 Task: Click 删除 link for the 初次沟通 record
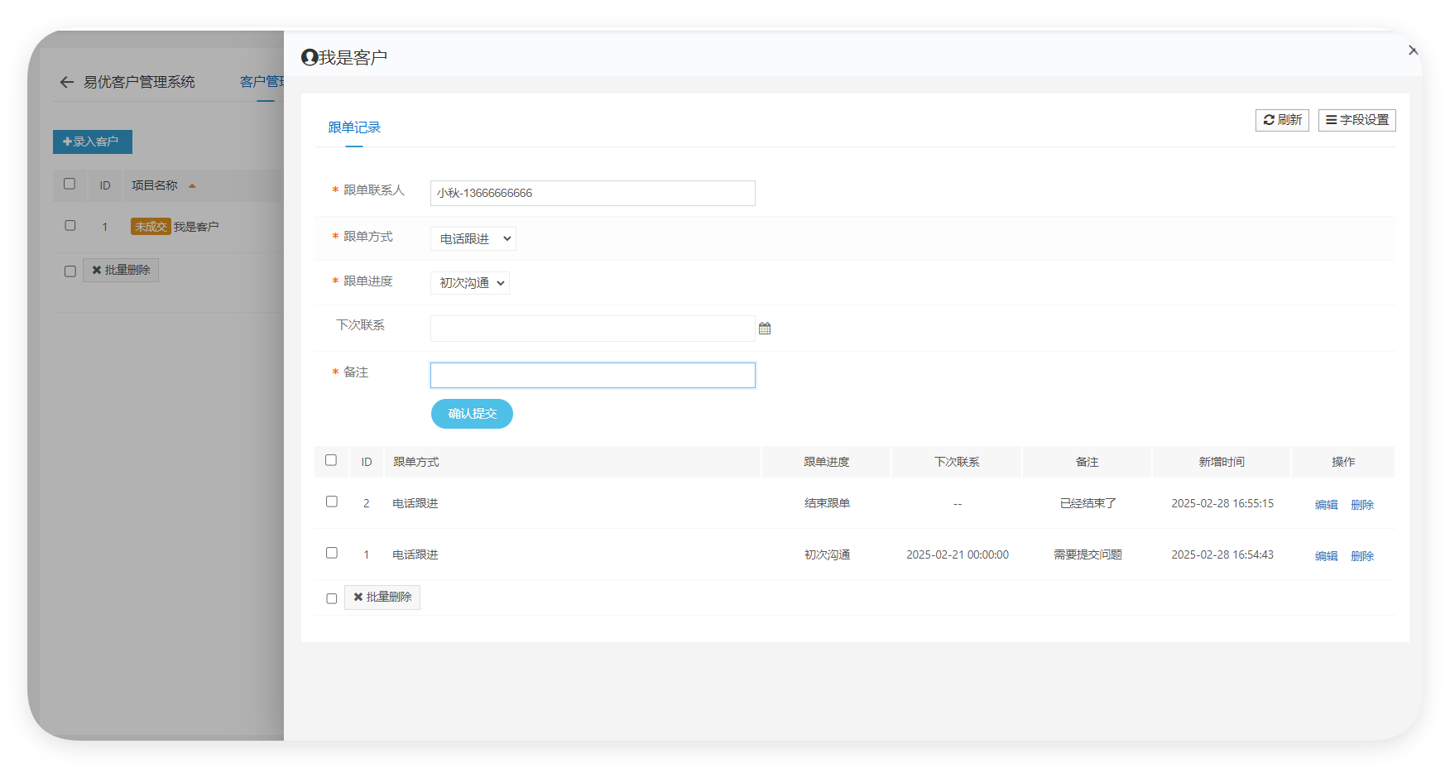[1362, 556]
